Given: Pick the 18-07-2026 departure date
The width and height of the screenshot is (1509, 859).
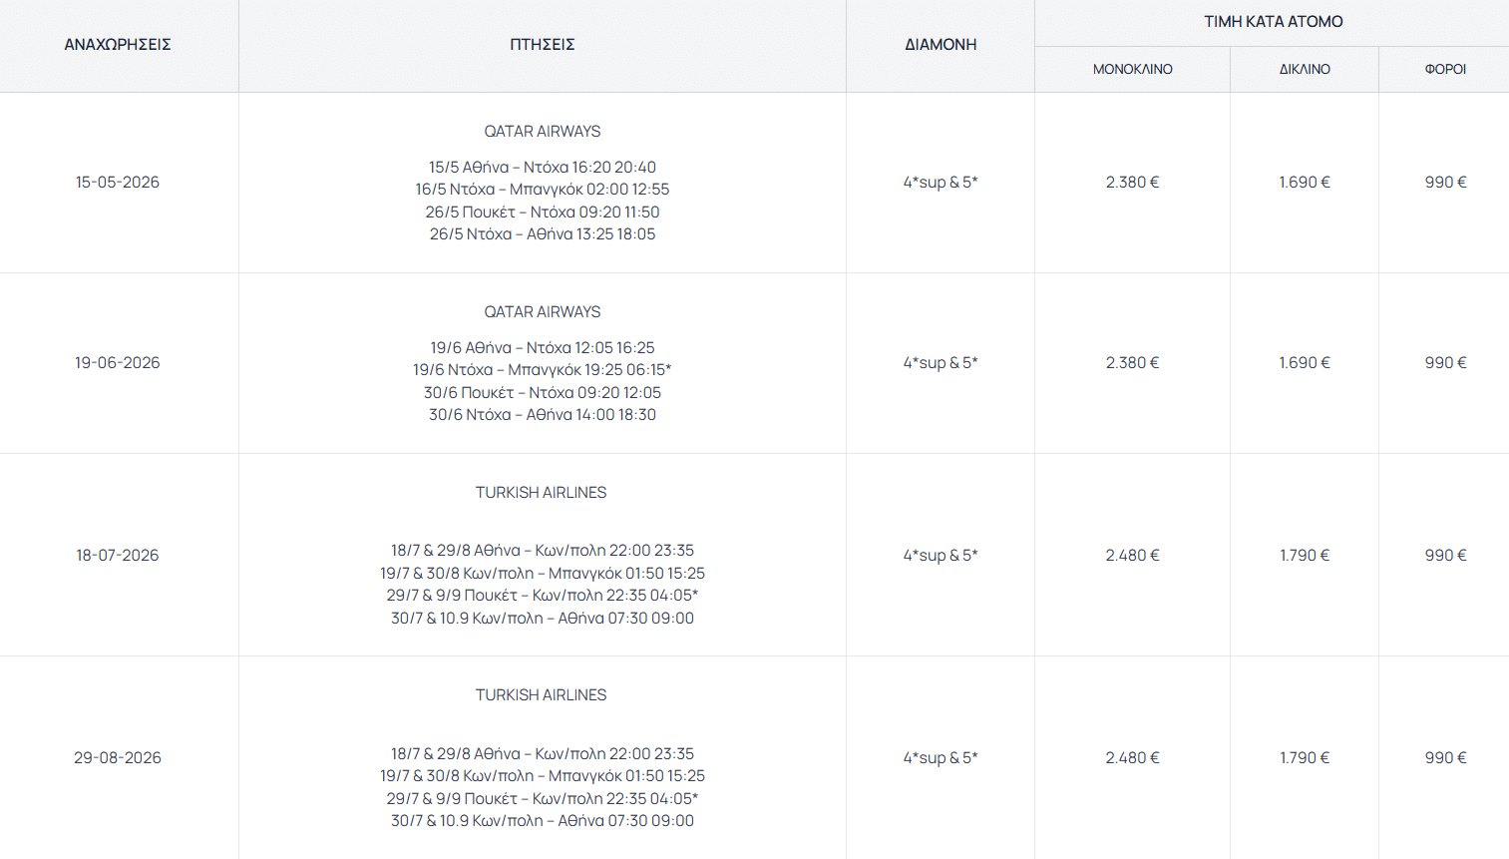Looking at the screenshot, I should tap(118, 556).
